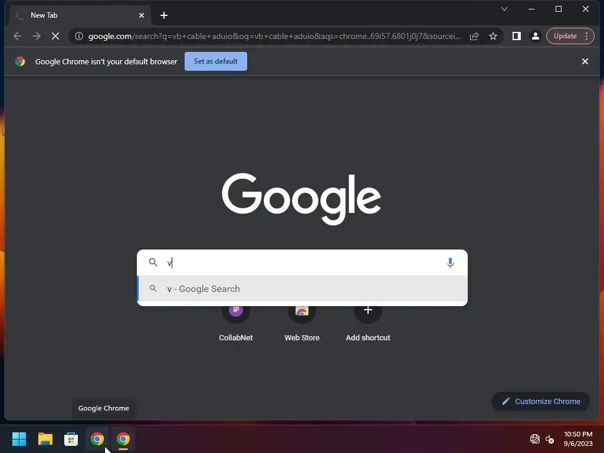Open the Chrome three-dot menu
Viewport: 604px width, 453px height.
click(x=587, y=36)
